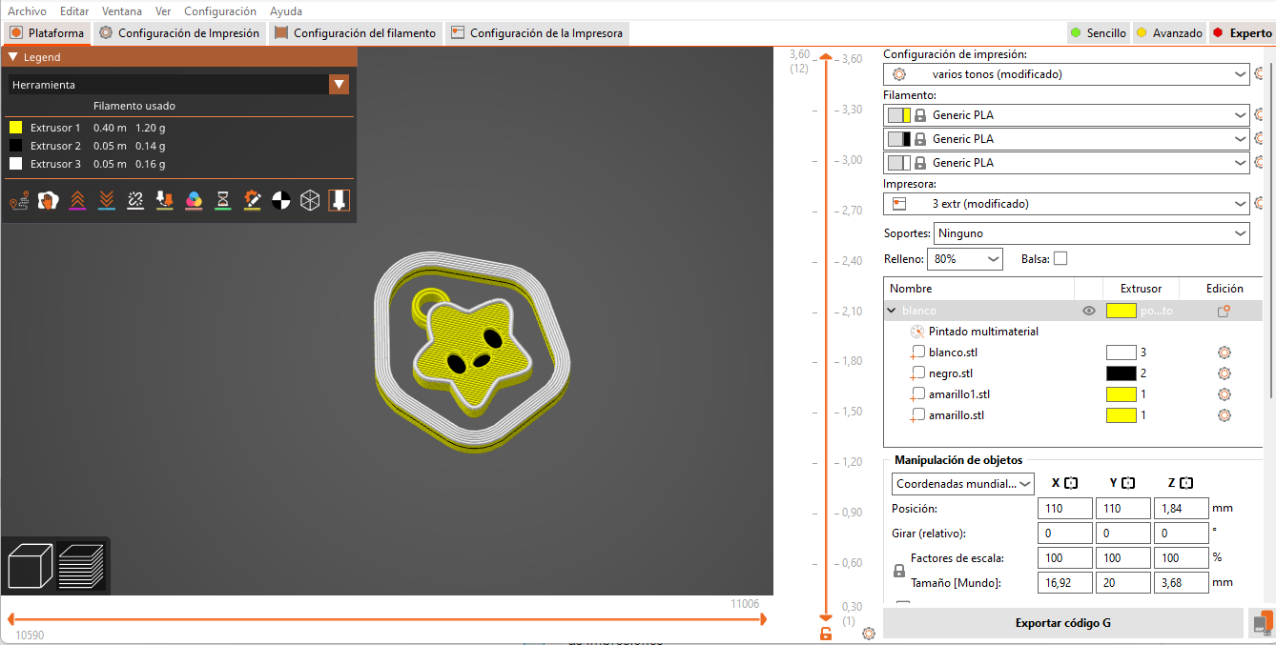Screen dimensions: 1276x645
Task: Open the Configuración menu
Action: (x=220, y=11)
